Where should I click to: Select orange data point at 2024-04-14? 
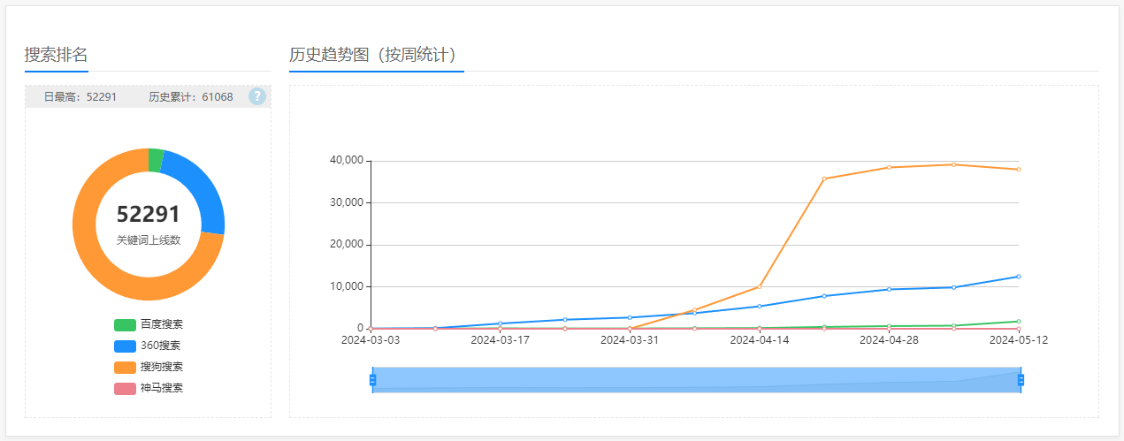[759, 286]
